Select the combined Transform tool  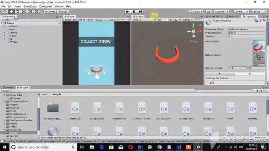37,11
